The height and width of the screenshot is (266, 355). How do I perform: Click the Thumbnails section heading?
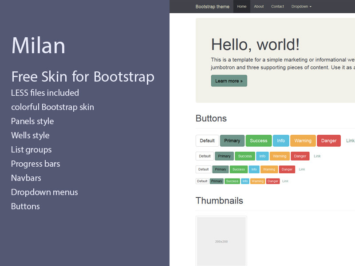click(x=219, y=201)
